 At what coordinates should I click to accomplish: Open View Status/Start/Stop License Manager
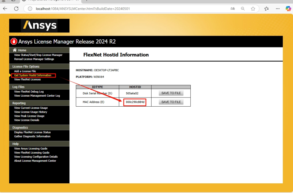(x=38, y=55)
